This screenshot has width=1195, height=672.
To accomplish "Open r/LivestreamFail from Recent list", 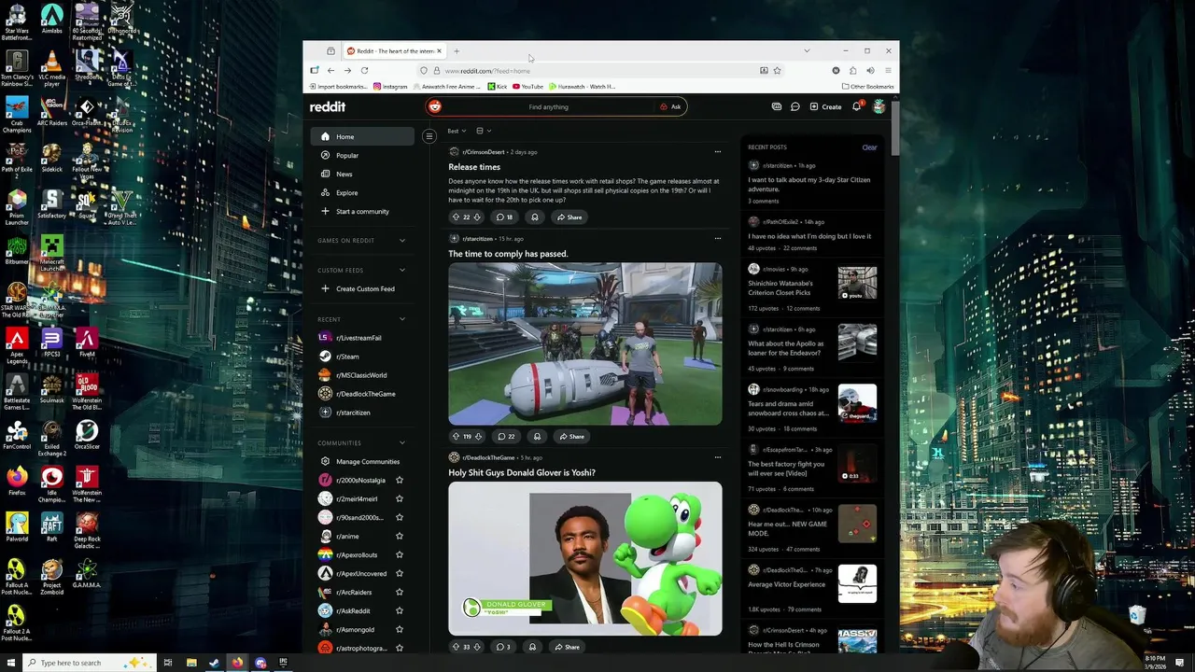I will tap(362, 338).
